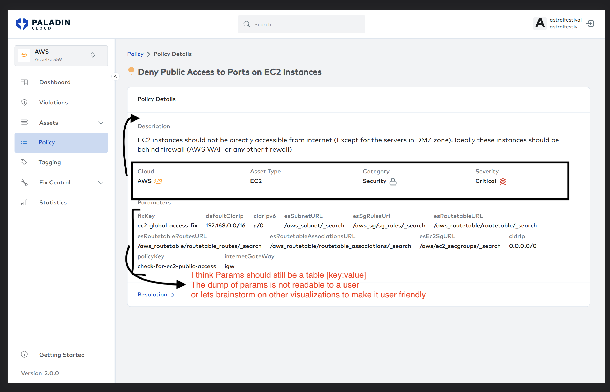
Task: Click the Getting Started info icon
Action: [x=24, y=354]
